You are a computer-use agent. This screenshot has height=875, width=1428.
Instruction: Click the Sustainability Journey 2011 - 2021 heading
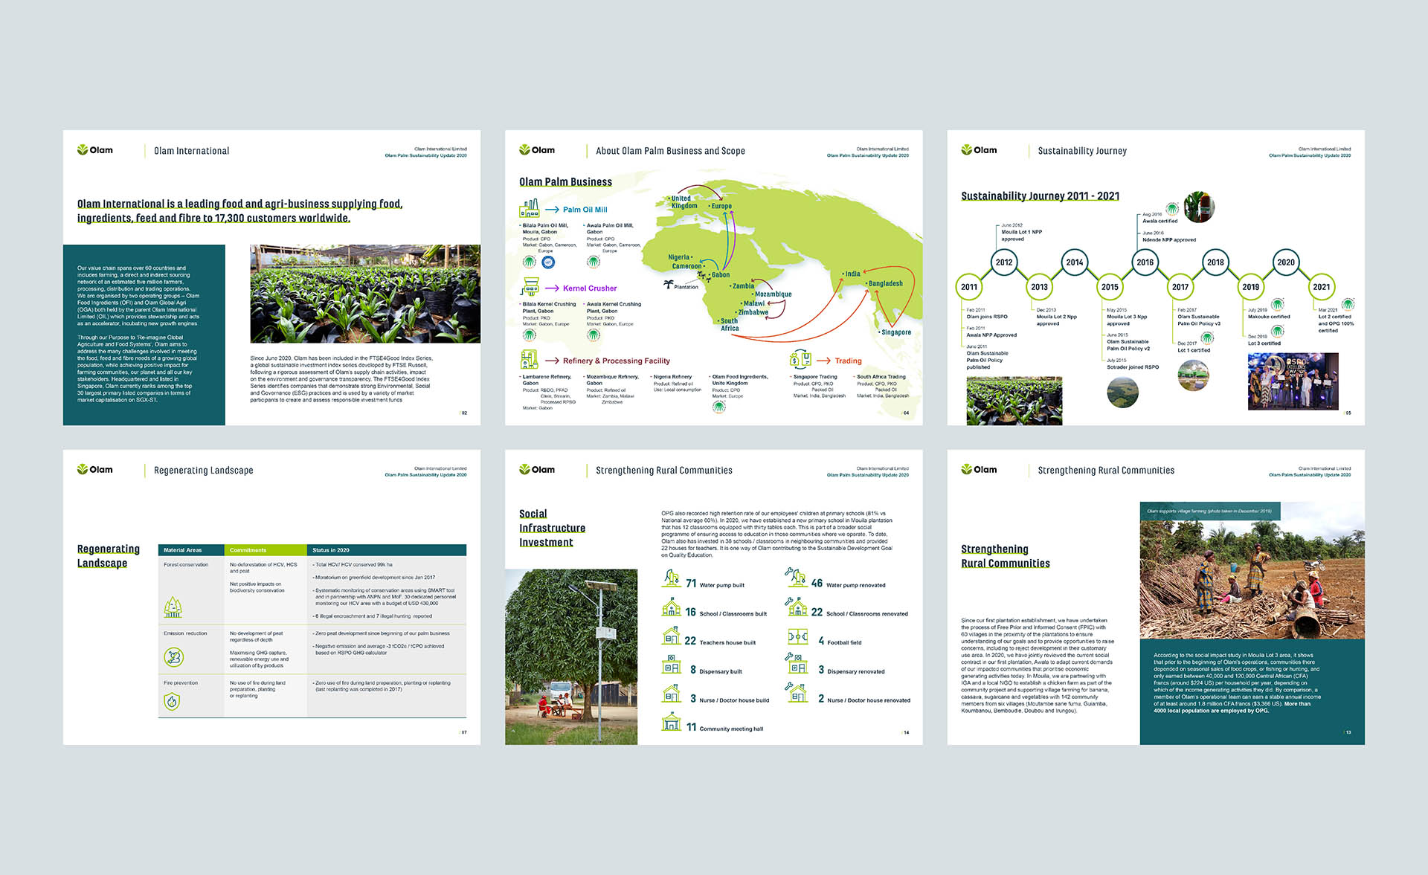coord(1040,196)
